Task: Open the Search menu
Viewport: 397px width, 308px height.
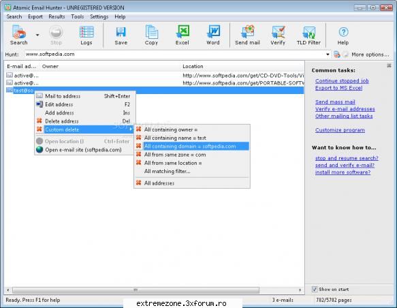Action: coord(14,17)
